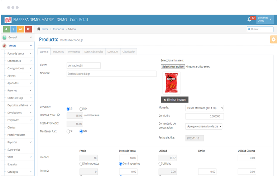
Task: Go to Home breadcrumb link
Action: pos(45,29)
